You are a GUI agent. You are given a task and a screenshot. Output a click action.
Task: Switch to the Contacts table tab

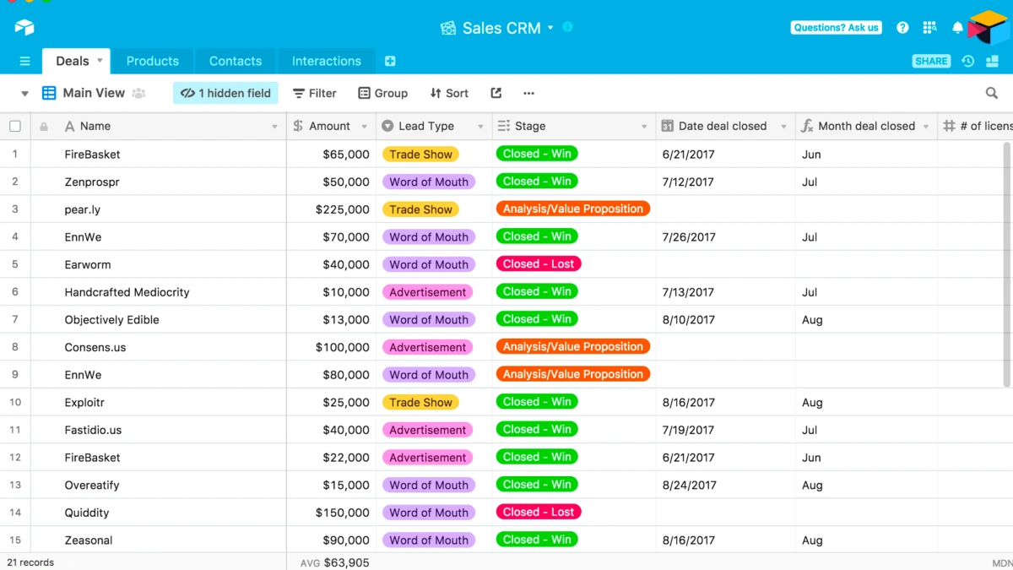[235, 61]
